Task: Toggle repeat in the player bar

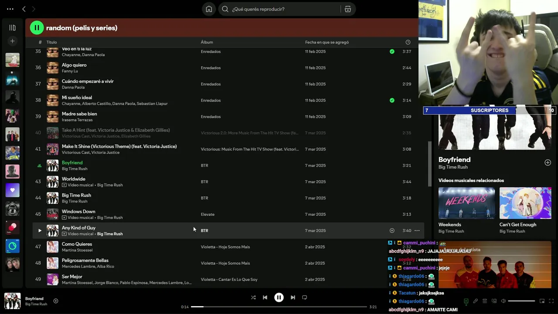Action: click(305, 297)
